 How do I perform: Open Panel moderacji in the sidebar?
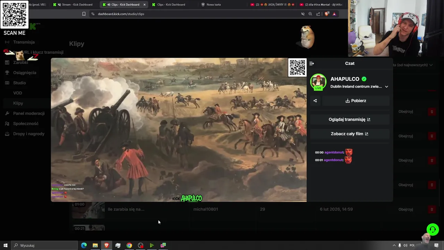click(29, 113)
